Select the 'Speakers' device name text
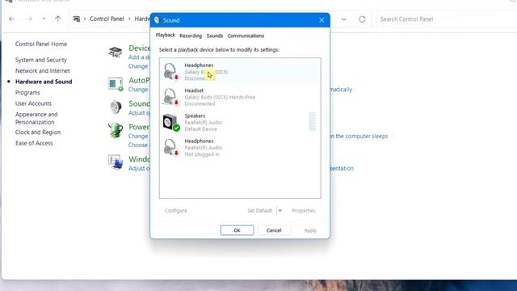 (195, 116)
